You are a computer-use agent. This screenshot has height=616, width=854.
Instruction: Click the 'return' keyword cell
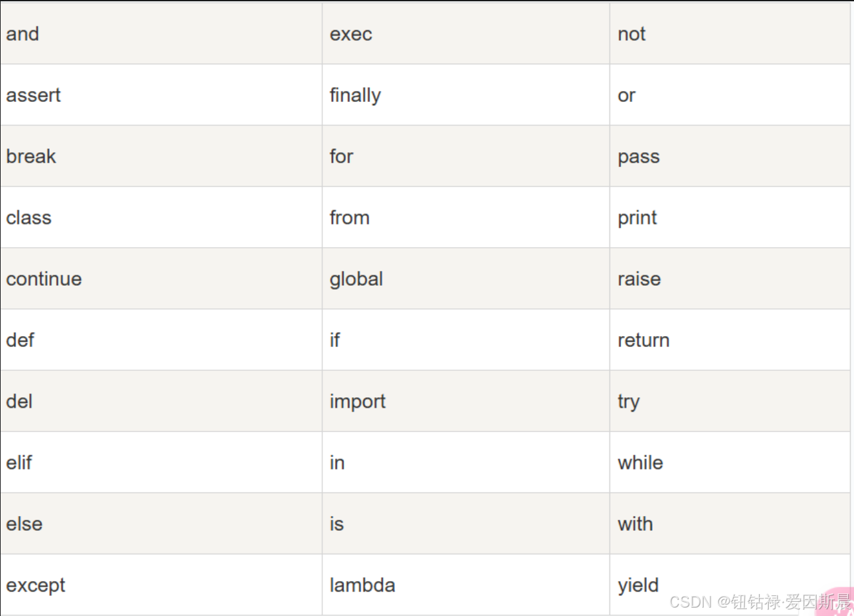pyautogui.click(x=729, y=340)
